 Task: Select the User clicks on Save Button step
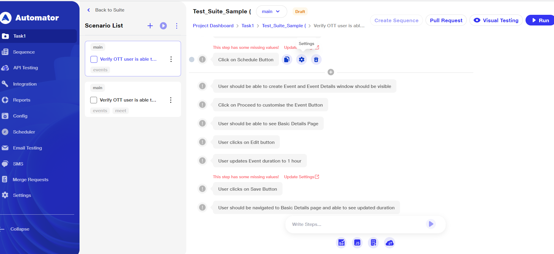247,189
